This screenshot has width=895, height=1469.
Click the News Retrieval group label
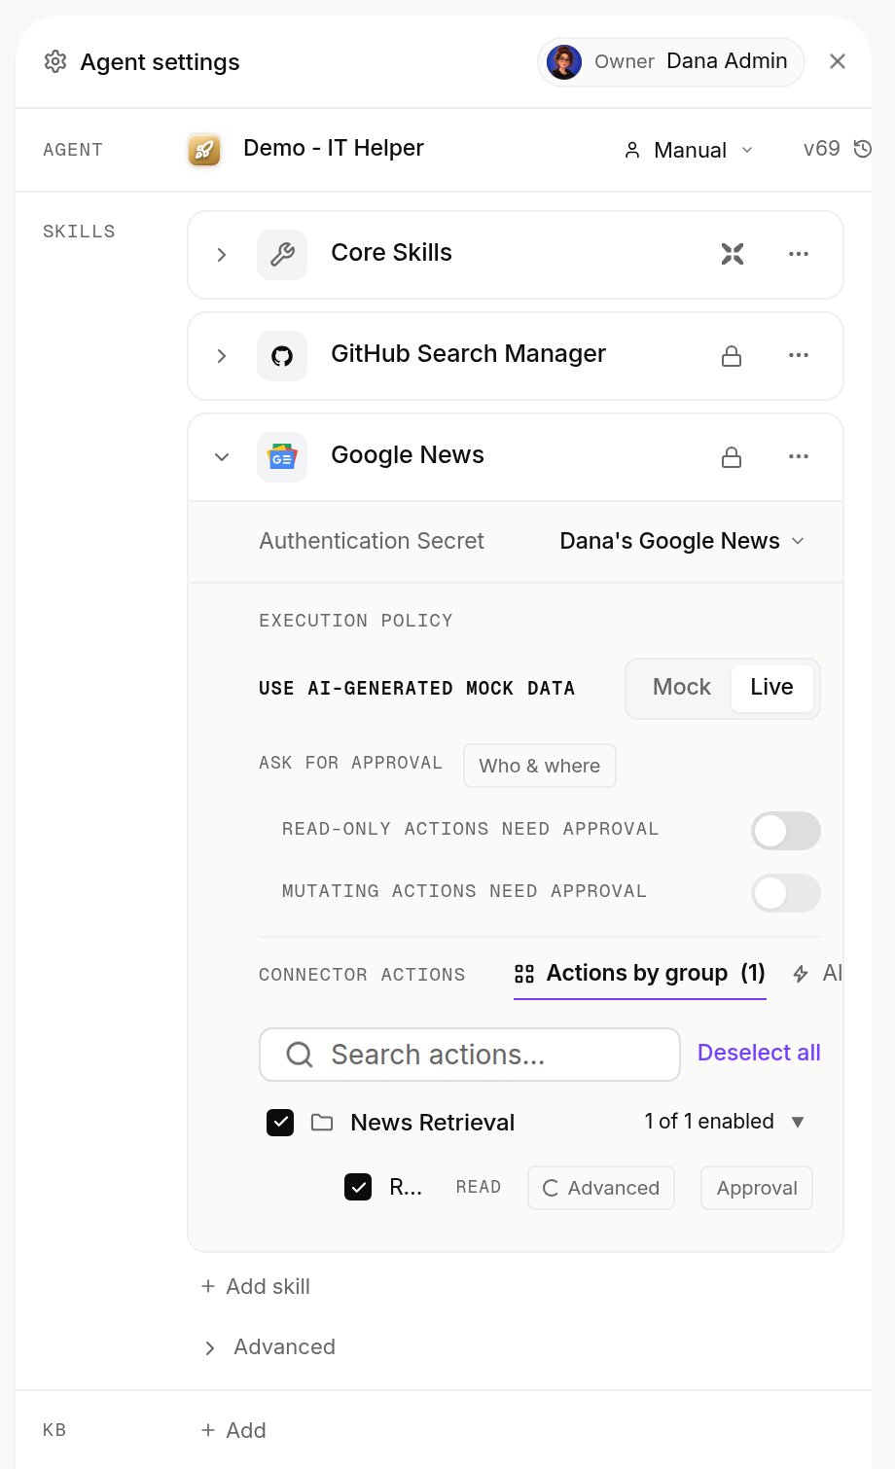tap(433, 1123)
